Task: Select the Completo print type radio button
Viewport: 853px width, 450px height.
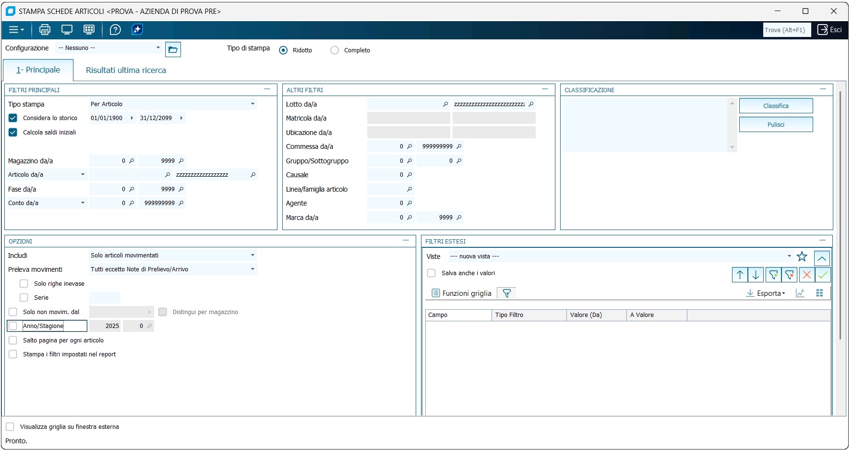Action: pyautogui.click(x=335, y=50)
